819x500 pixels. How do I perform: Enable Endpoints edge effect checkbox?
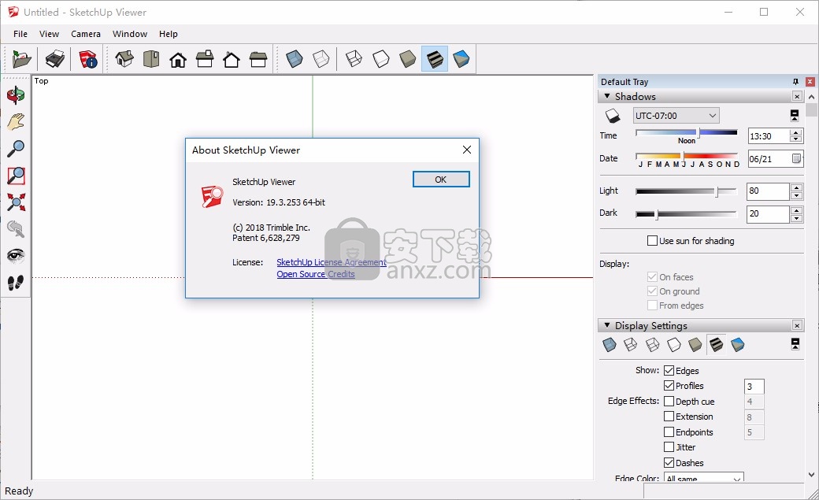pyautogui.click(x=669, y=432)
